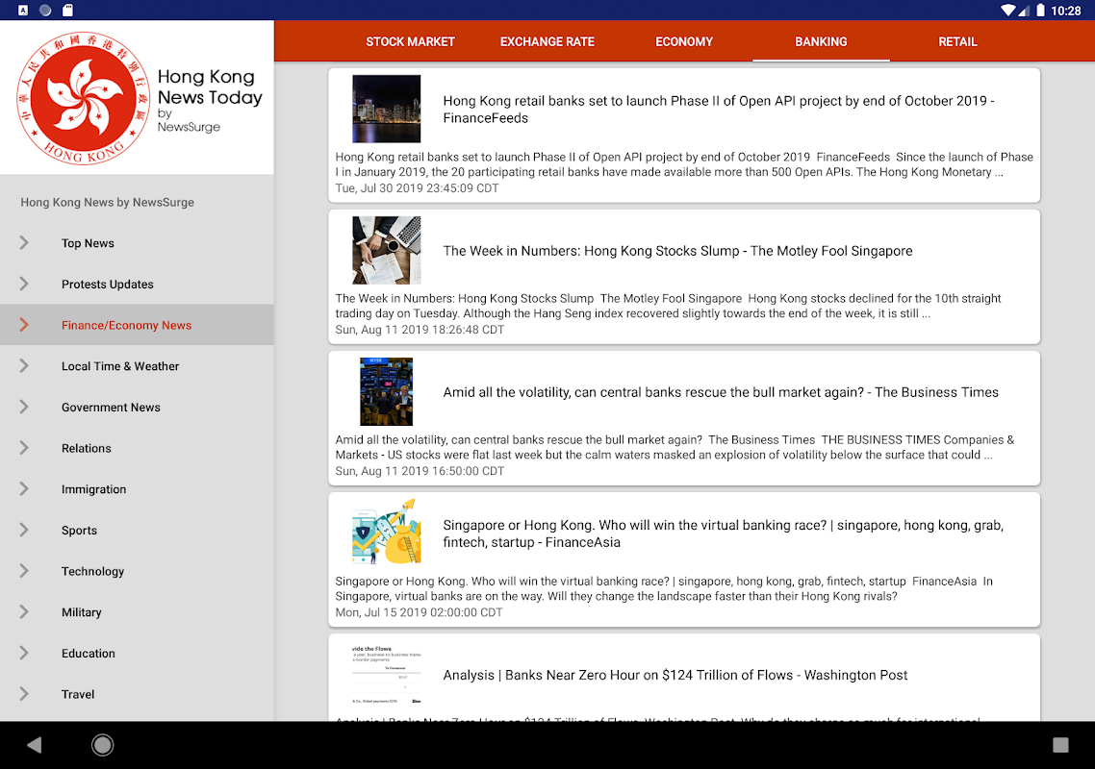Open Education news section
Image resolution: width=1095 pixels, height=769 pixels.
pos(137,653)
